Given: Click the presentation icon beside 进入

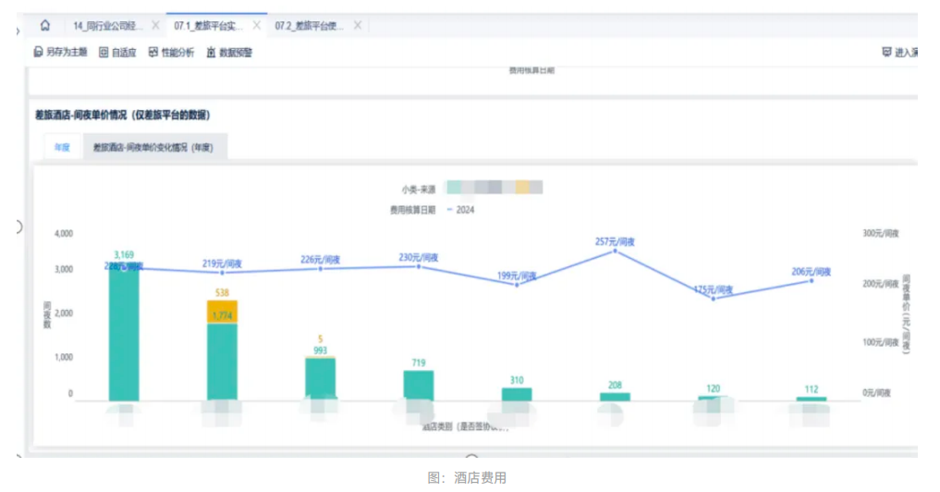Looking at the screenshot, I should coord(886,52).
